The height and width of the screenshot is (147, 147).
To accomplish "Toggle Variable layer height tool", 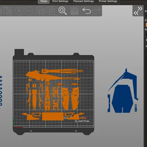I will click(x=75, y=11).
